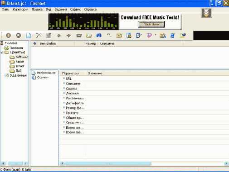Image resolution: width=229 pixels, height=172 pixels.
Task: Click the info panel horizontal scrollbar thumb
Action: click(108, 163)
